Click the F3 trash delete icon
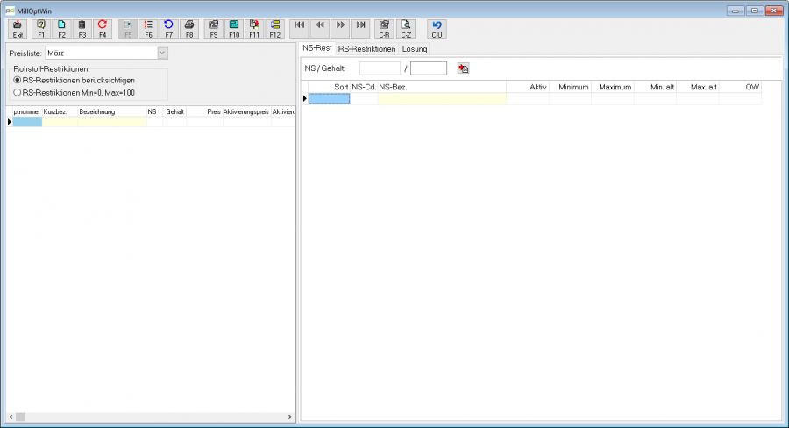This screenshot has width=789, height=428. [x=82, y=29]
